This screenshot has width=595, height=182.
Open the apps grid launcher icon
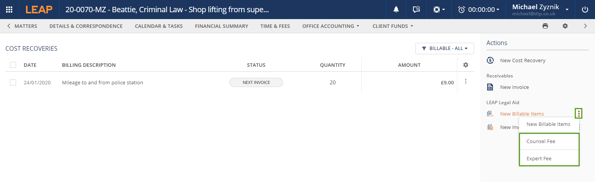(9, 10)
